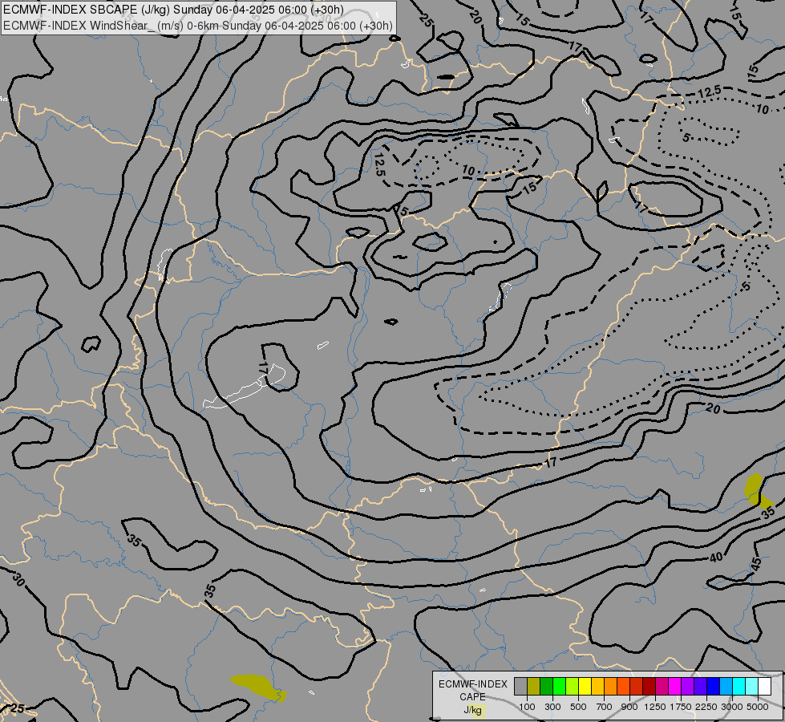785x722 pixels.
Task: Click the legend's ECMWF-INDEX label
Action: click(x=473, y=684)
